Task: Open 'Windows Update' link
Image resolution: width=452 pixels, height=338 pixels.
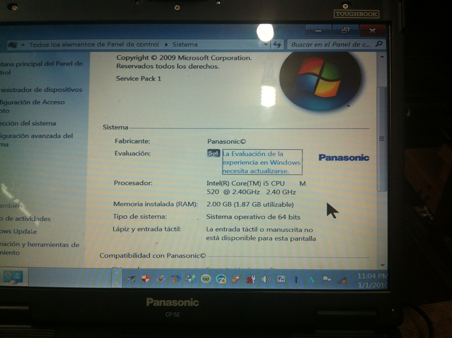Action: point(18,231)
